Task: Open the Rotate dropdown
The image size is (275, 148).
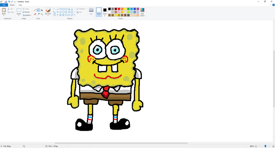Action: point(27,15)
